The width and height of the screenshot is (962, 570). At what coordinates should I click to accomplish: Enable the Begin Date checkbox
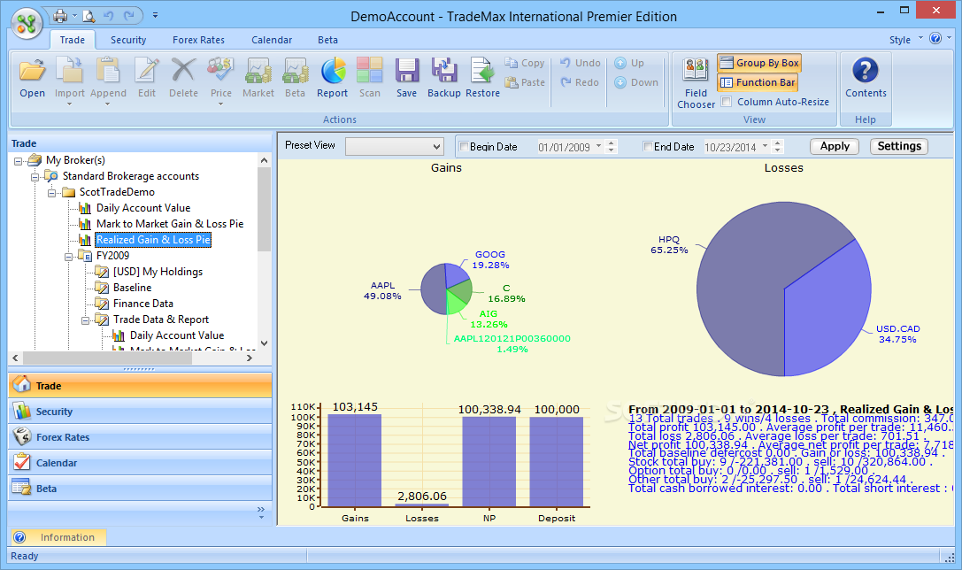click(x=464, y=146)
